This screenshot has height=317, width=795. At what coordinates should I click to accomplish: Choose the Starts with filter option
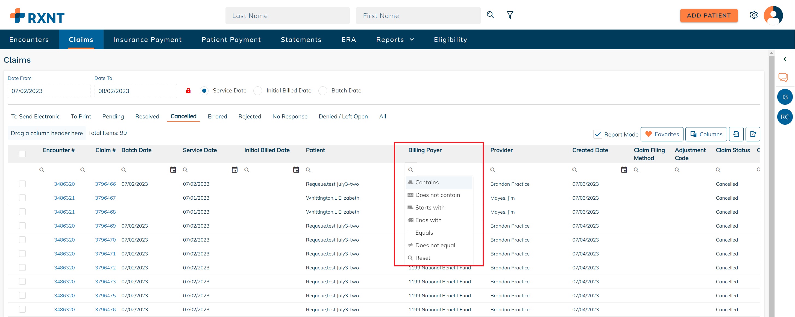coord(439,208)
